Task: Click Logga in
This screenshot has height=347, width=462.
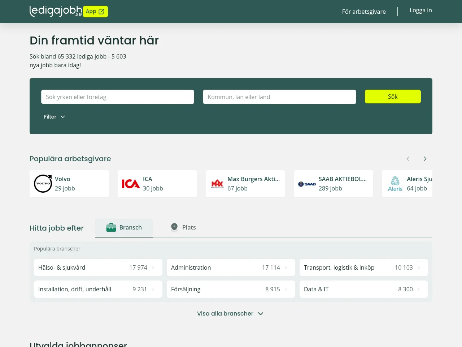Action: (420, 10)
